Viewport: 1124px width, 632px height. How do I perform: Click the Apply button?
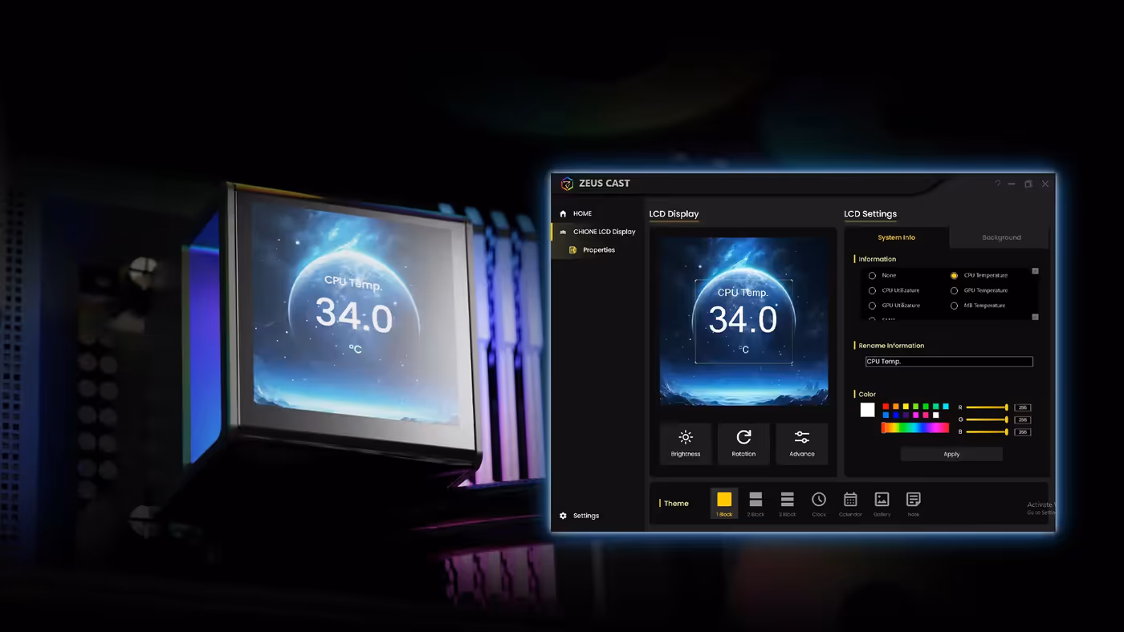click(x=951, y=454)
